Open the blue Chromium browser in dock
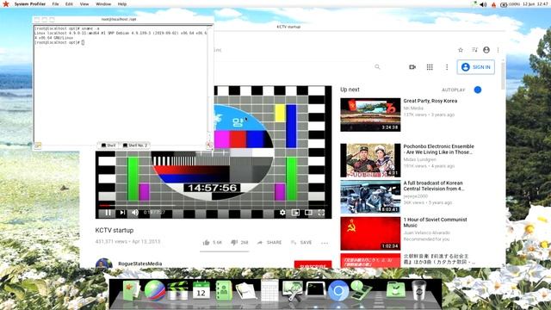551x310 pixels. [338, 291]
